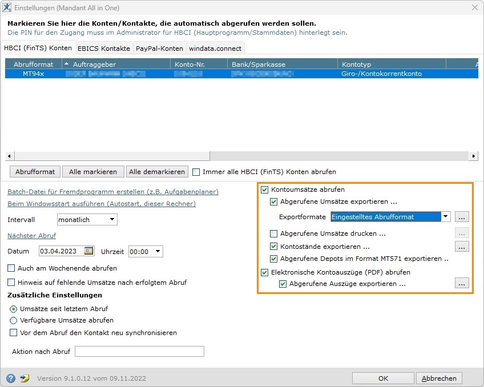Open 'Batch-Datei für Fremdprogramm erstellen' link
Viewport: 484px width, 387px height.
113,192
